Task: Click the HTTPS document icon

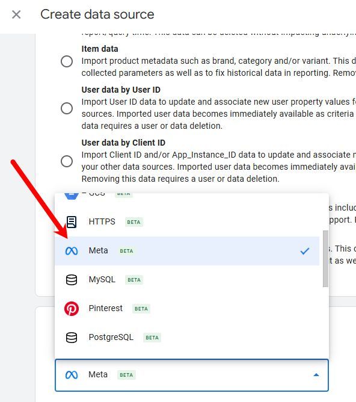Action: (x=72, y=222)
